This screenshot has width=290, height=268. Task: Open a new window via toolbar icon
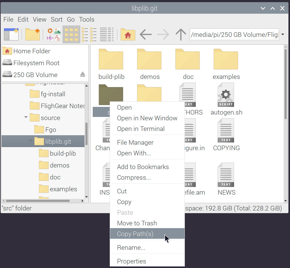[11, 34]
